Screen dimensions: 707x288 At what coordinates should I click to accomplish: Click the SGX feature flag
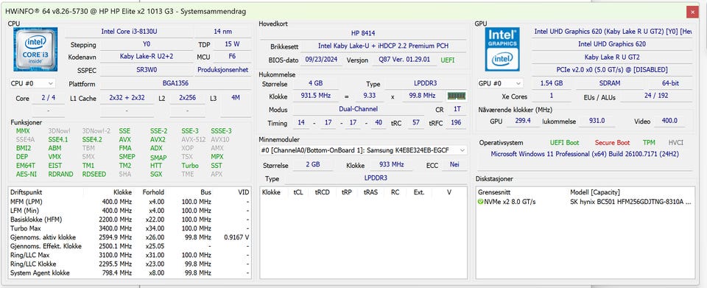tap(156, 174)
